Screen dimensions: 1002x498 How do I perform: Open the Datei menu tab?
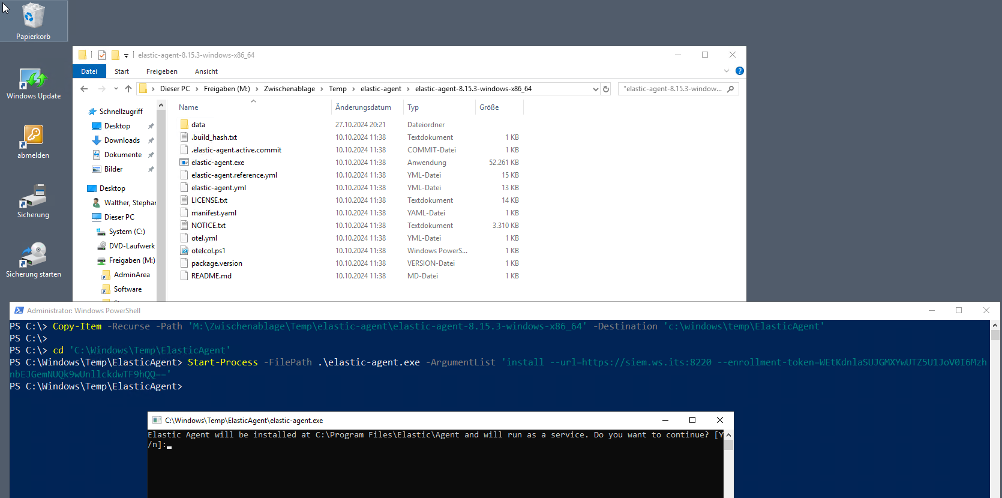point(89,71)
